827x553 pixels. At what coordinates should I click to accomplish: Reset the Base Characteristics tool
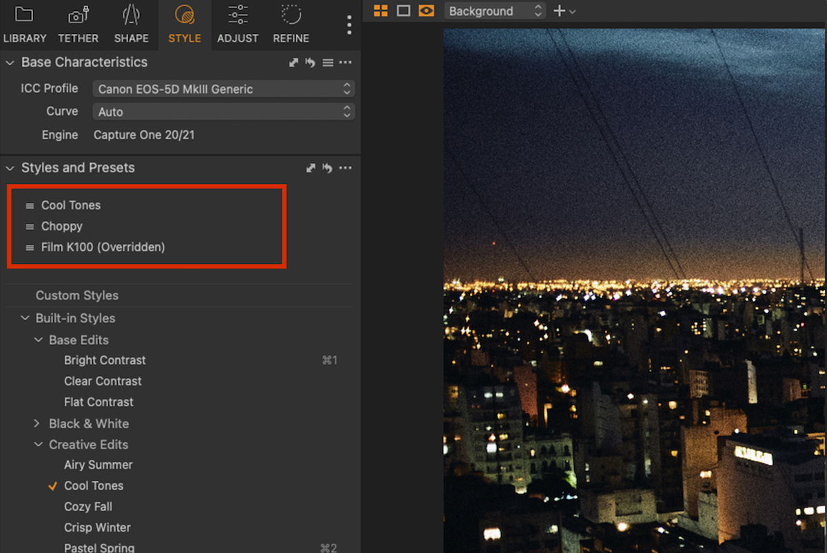click(x=310, y=63)
